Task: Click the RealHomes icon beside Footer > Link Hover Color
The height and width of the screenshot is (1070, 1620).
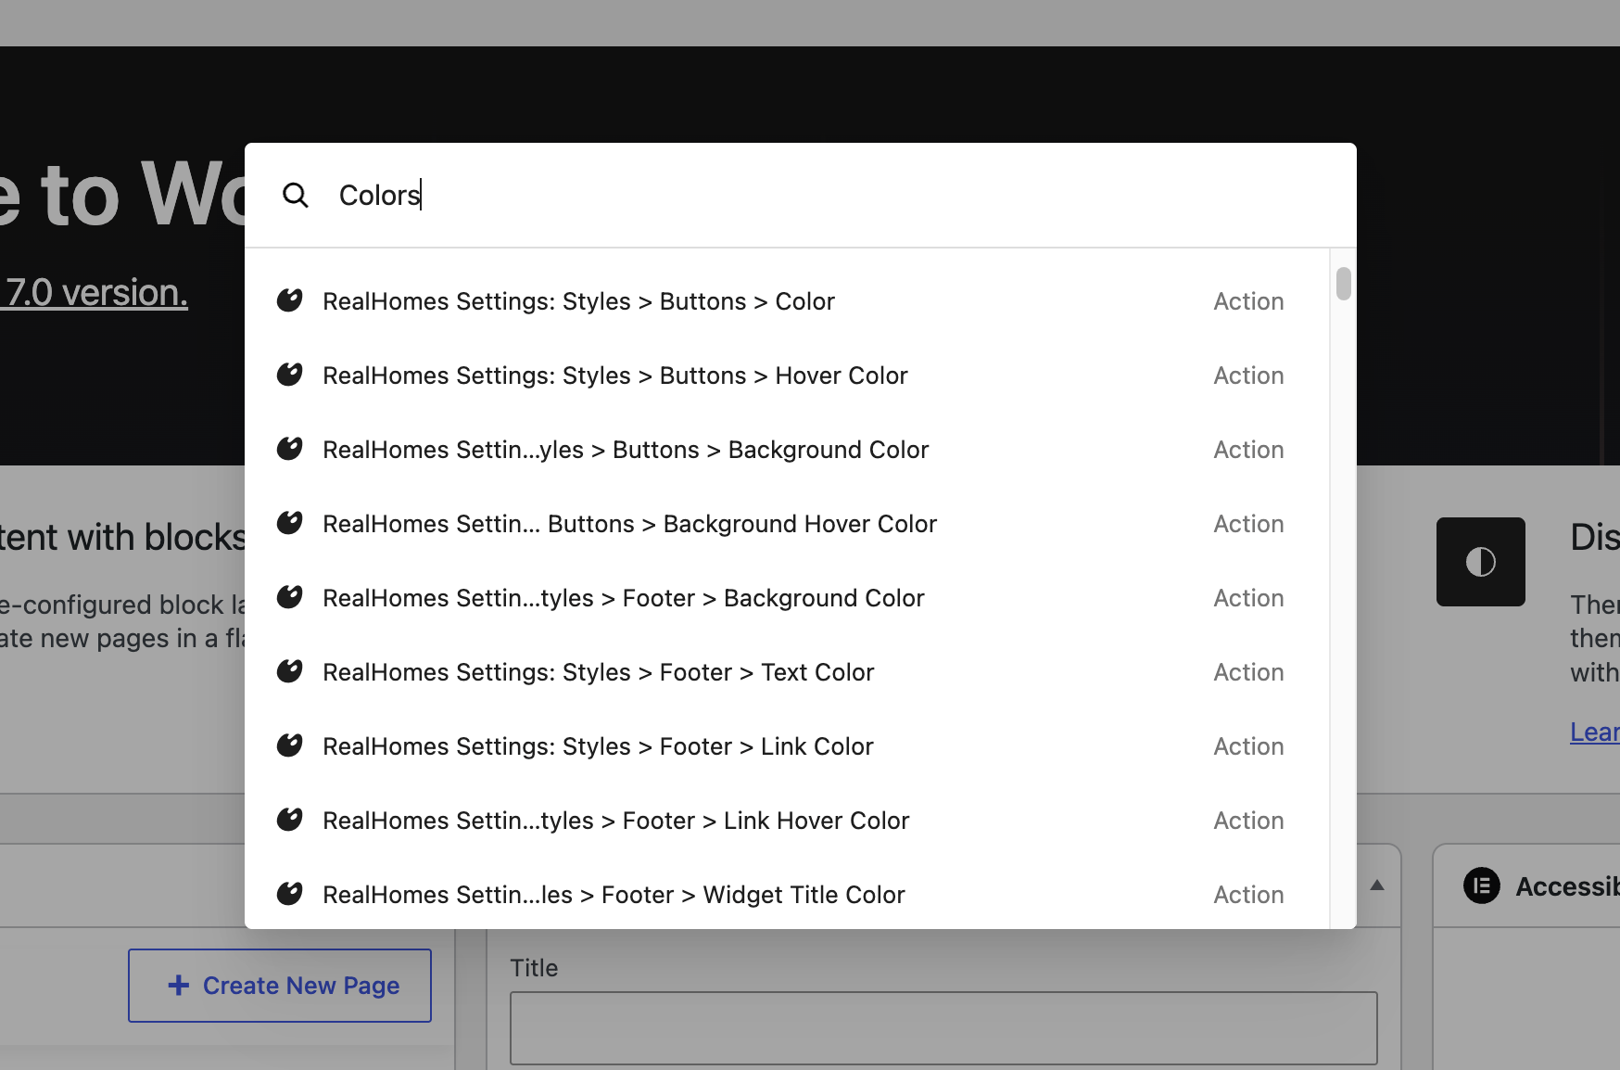Action: [290, 820]
